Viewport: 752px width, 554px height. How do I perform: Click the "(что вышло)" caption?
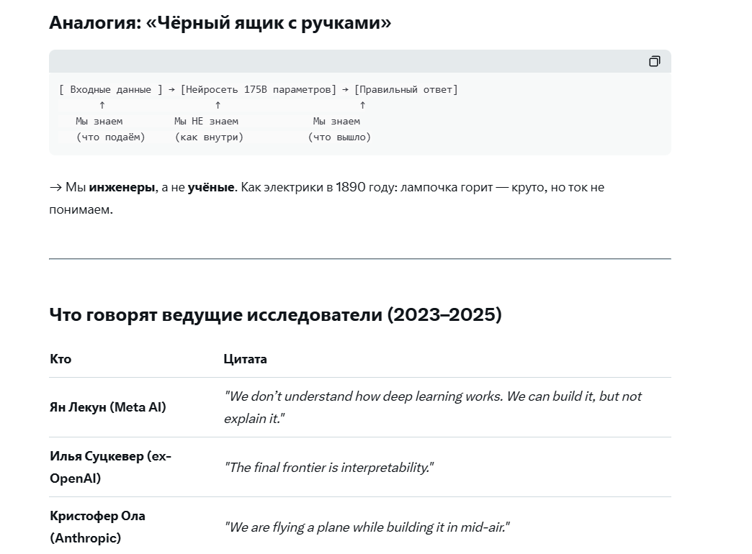[339, 137]
